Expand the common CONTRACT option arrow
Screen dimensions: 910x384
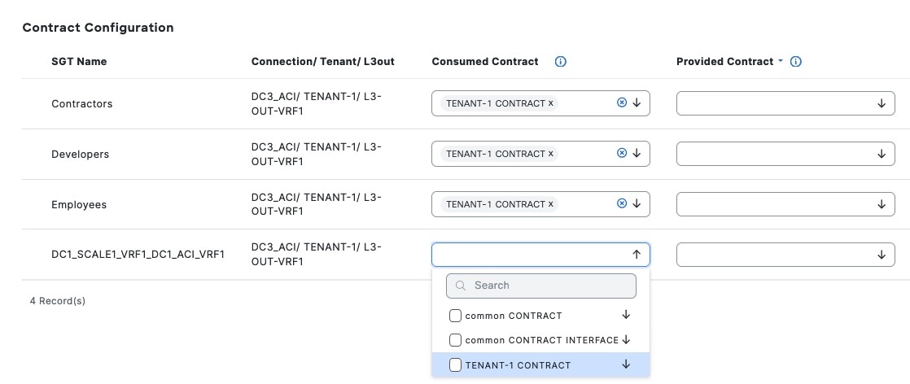pos(626,315)
